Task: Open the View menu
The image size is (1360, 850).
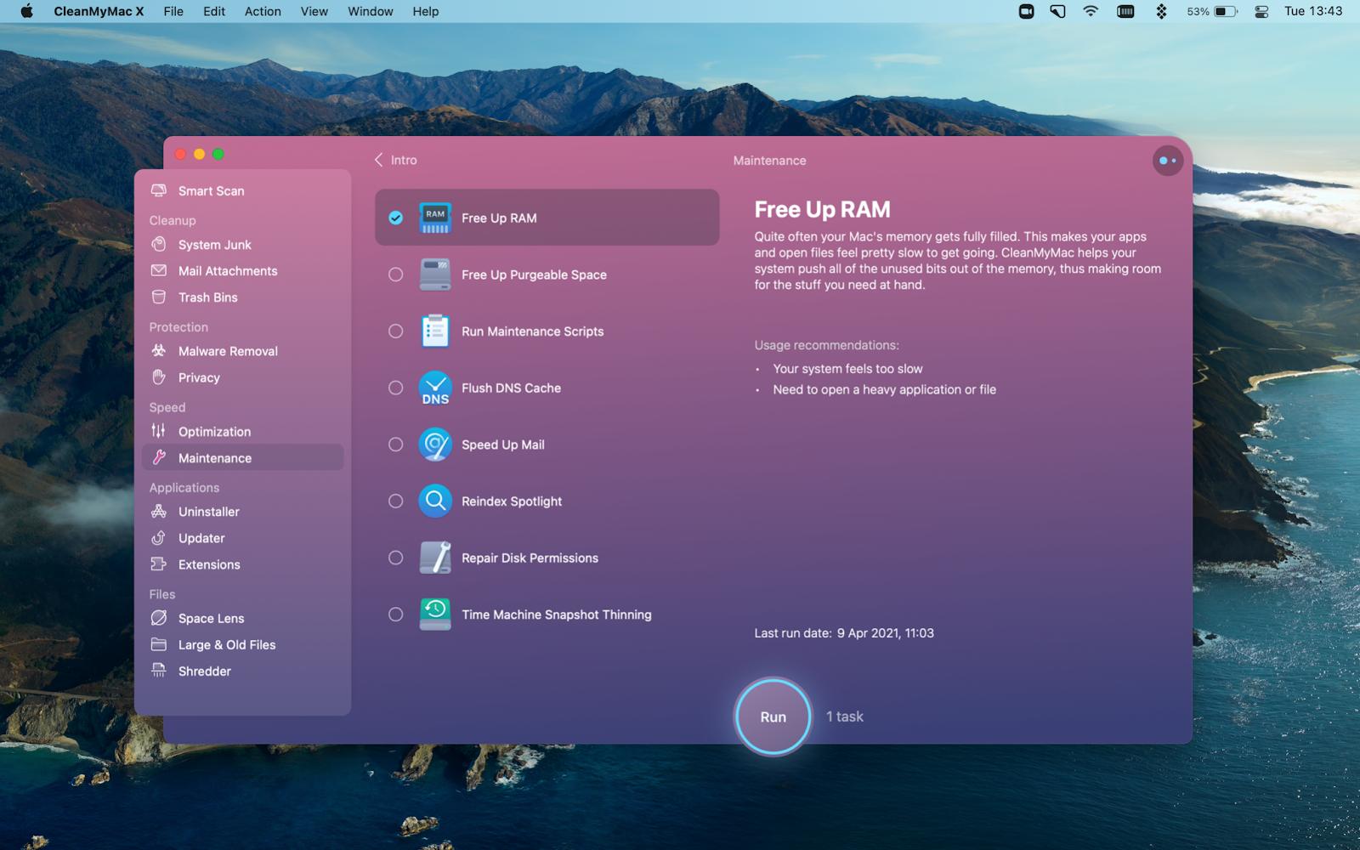Action: click(x=314, y=11)
